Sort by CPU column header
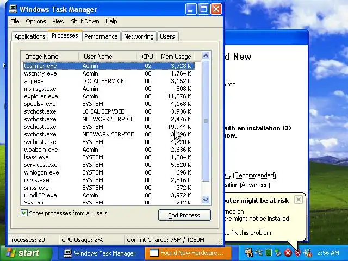The height and width of the screenshot is (261, 348). [146, 57]
